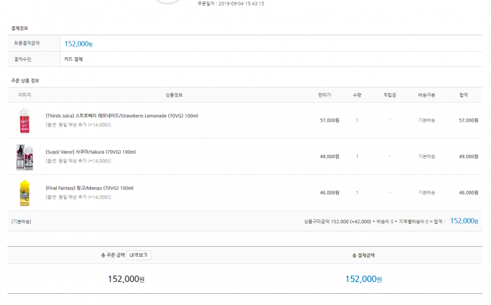Viewport: 491px width, 305px height.
Task: Open the Sugoi Vapor Sakura product link
Action: pyautogui.click(x=90, y=152)
